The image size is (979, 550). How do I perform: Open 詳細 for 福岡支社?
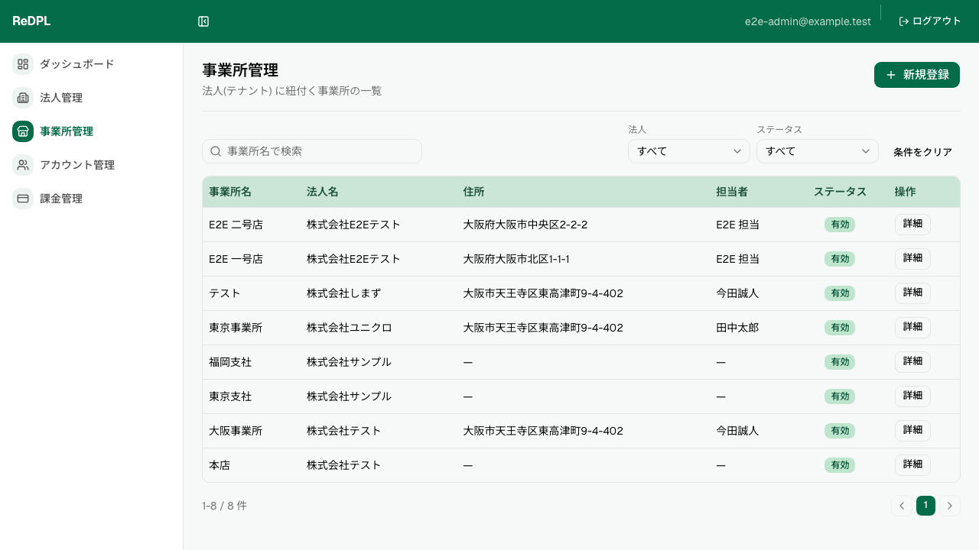912,362
